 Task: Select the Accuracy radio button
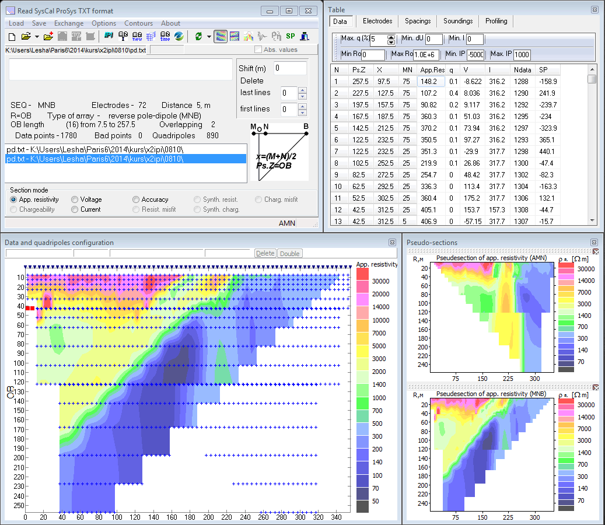(136, 199)
